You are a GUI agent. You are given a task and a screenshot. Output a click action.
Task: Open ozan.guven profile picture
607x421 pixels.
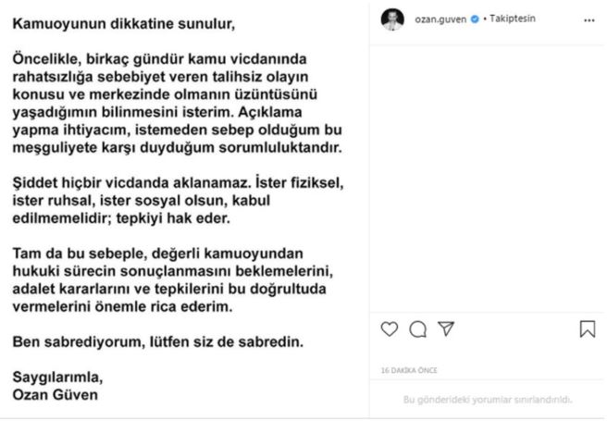coord(392,19)
